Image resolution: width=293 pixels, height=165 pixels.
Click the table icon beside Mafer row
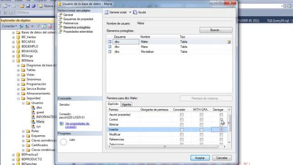click(110, 42)
